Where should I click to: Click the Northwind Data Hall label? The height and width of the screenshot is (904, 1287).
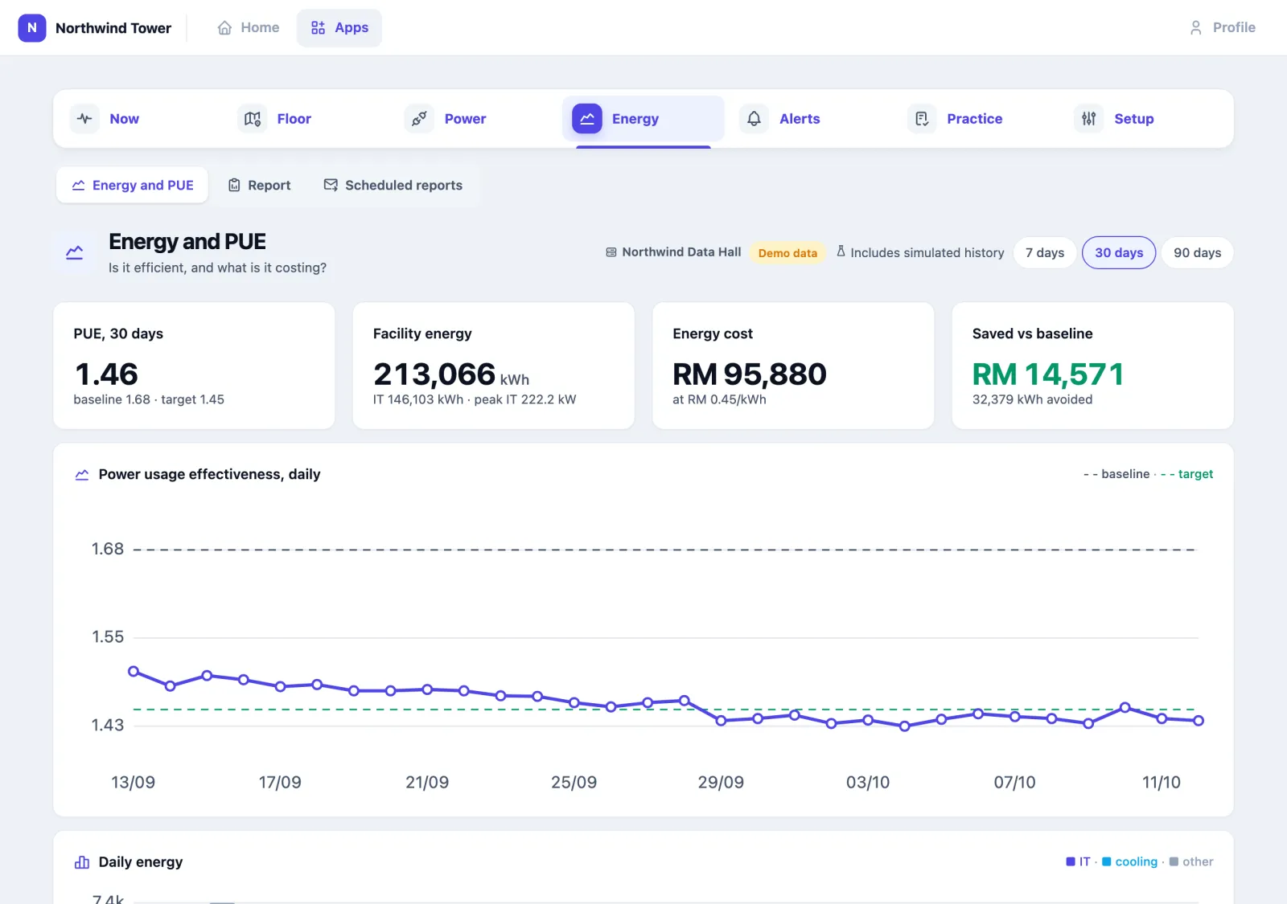(674, 252)
